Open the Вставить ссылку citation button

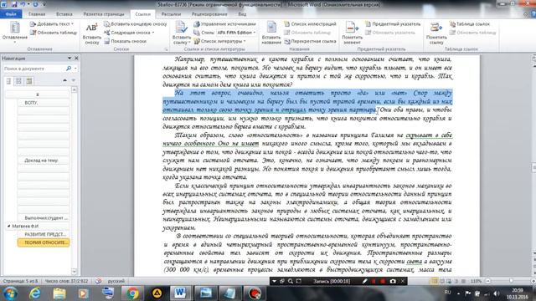tap(182, 33)
